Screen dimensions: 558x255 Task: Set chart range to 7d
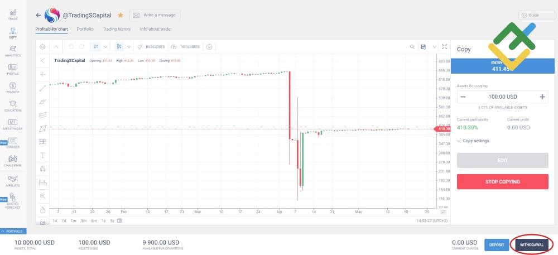pos(64,221)
